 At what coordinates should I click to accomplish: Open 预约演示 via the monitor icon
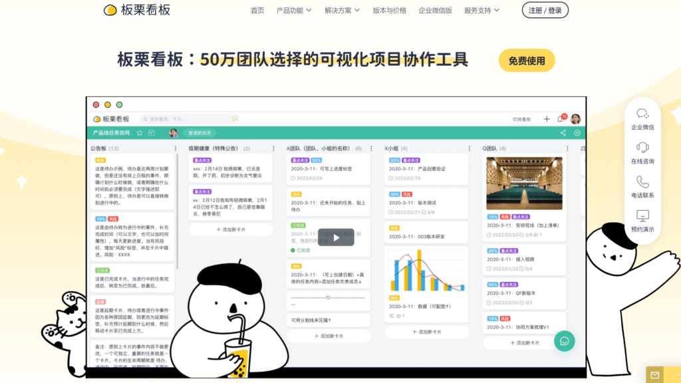pos(642,214)
